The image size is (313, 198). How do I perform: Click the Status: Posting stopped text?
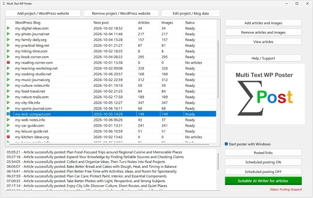(286, 189)
